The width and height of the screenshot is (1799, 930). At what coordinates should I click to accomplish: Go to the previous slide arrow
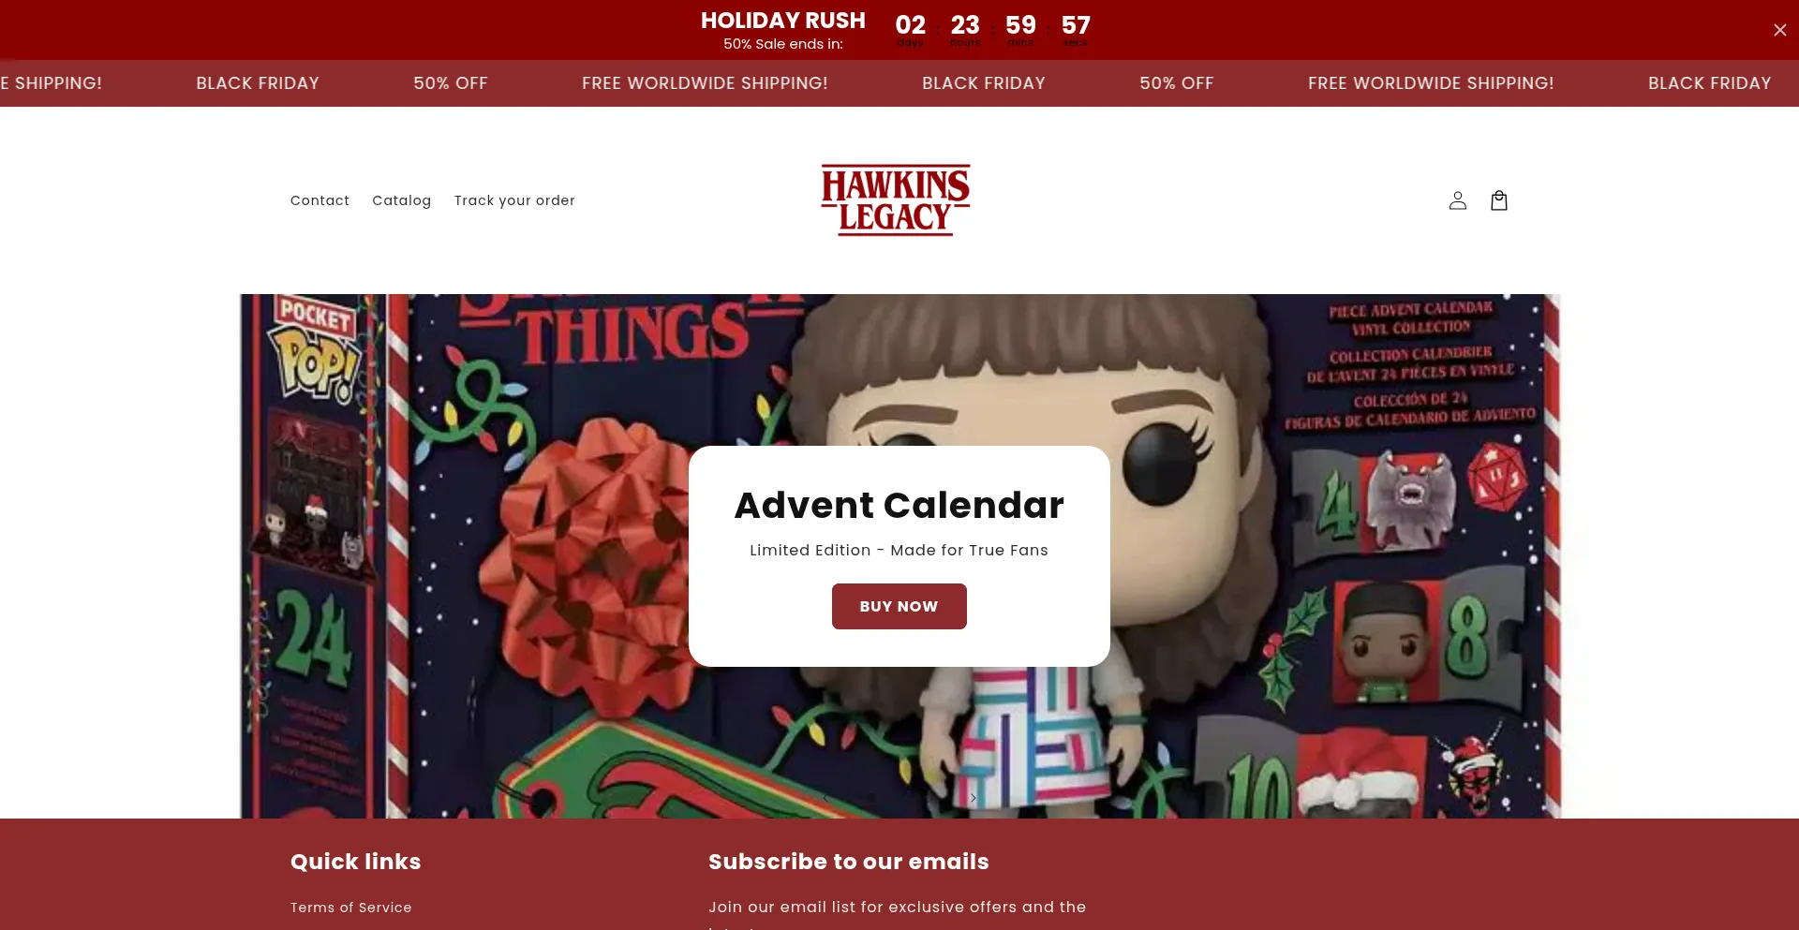[x=825, y=798]
